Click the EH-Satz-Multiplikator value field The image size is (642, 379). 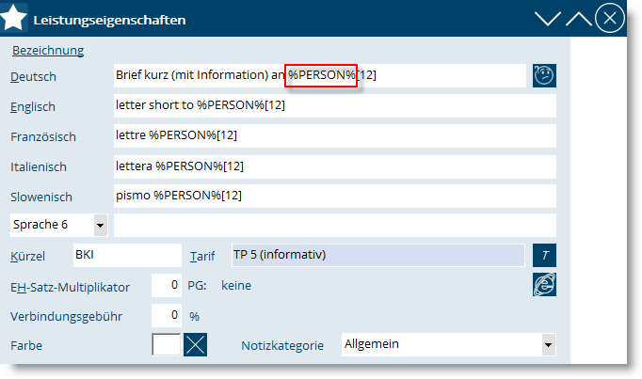coord(166,285)
